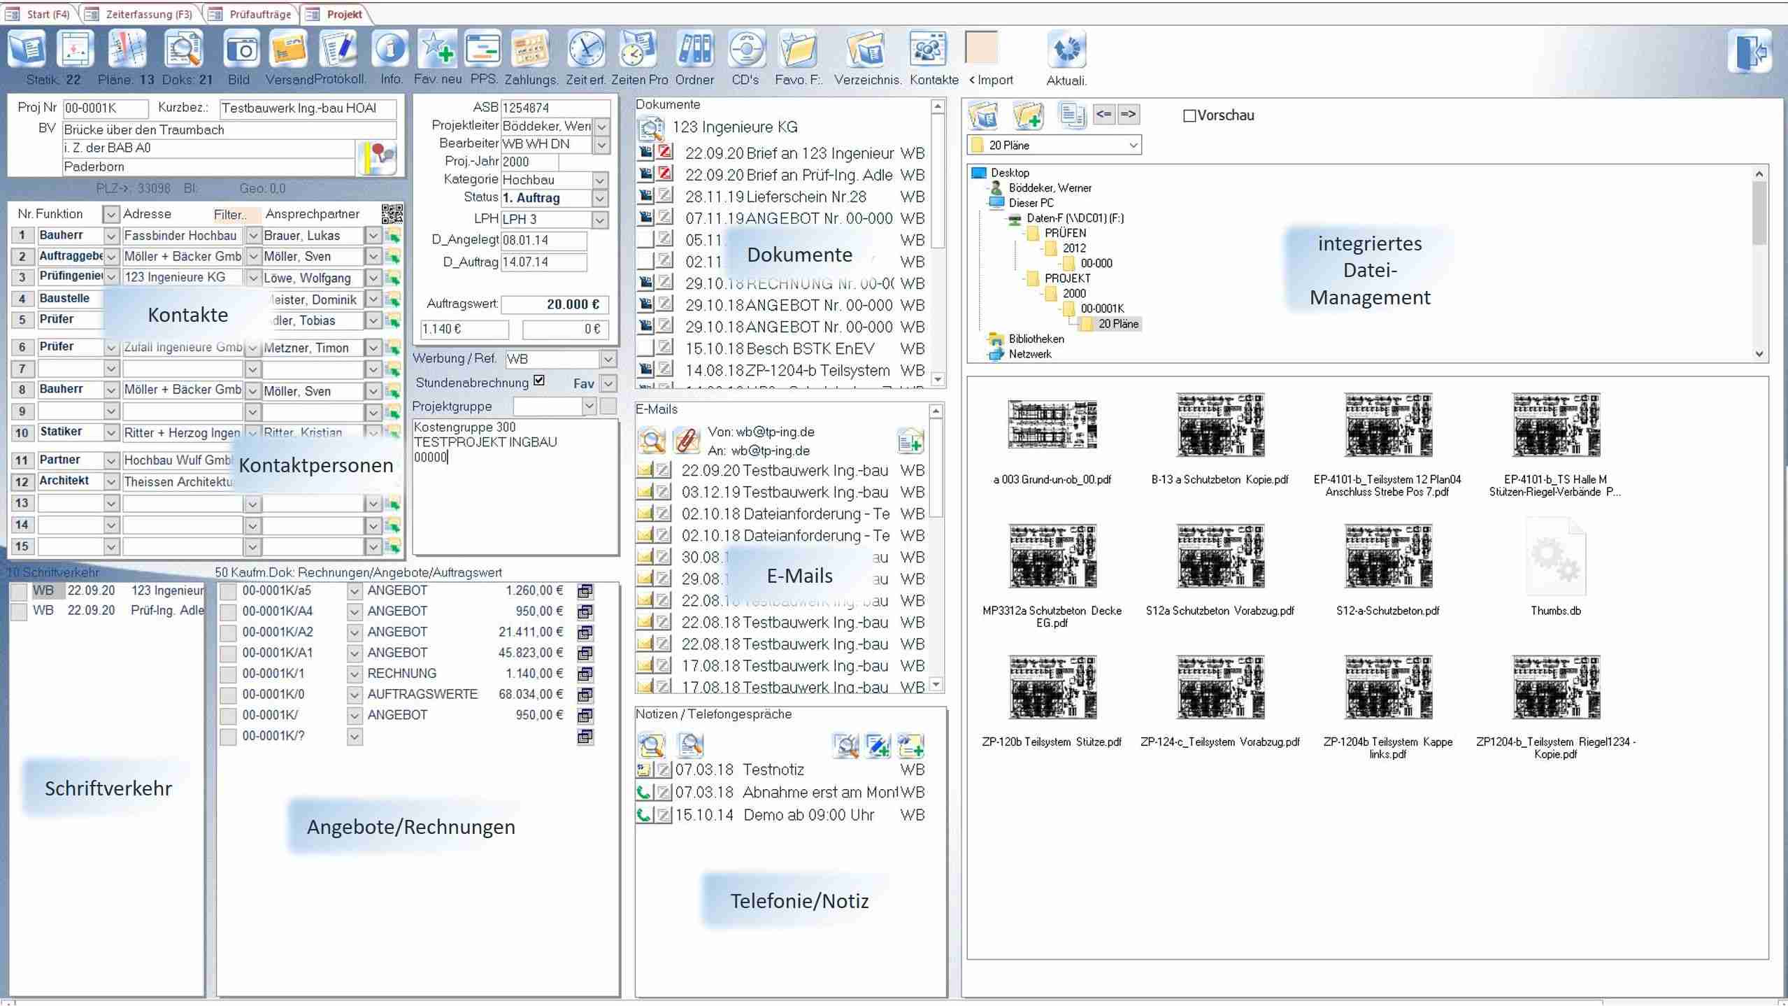Open the PPS toolbar icon
Image resolution: width=1788 pixels, height=1006 pixels.
tap(483, 50)
